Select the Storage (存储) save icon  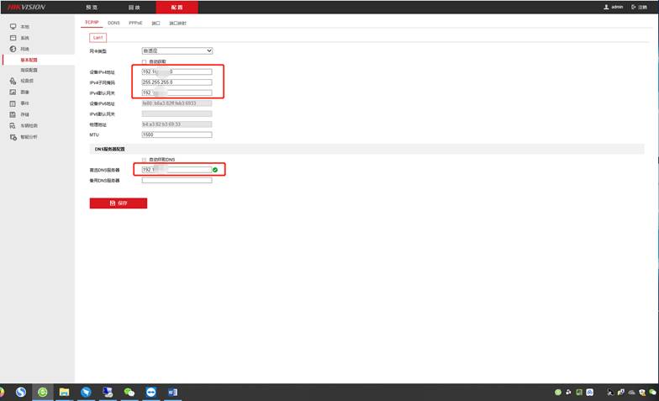[x=13, y=114]
